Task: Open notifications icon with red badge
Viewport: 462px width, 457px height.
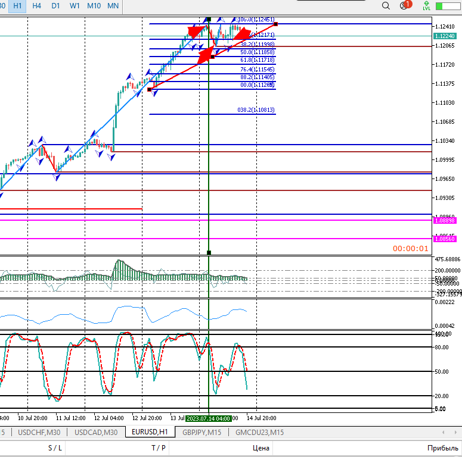Action: click(x=405, y=5)
